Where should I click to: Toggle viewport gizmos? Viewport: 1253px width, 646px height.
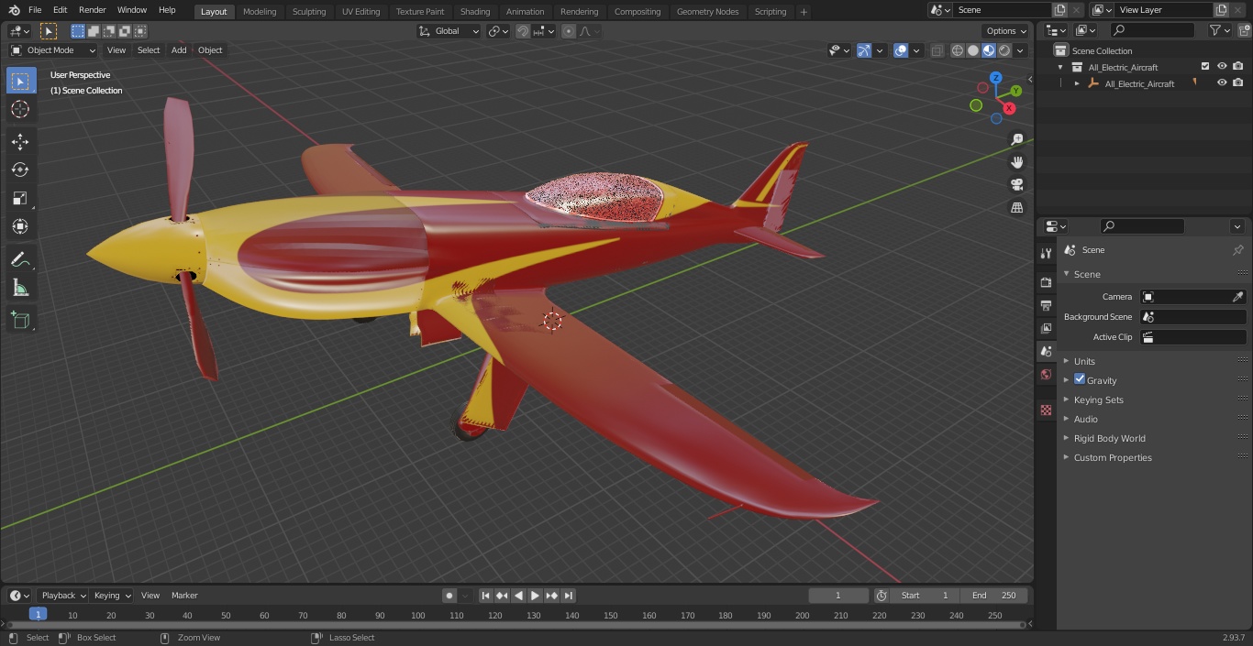click(864, 50)
